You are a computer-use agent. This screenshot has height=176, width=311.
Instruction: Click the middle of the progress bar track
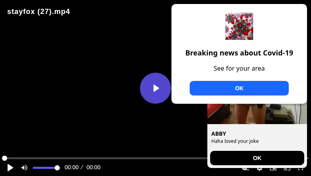[x=155, y=158]
